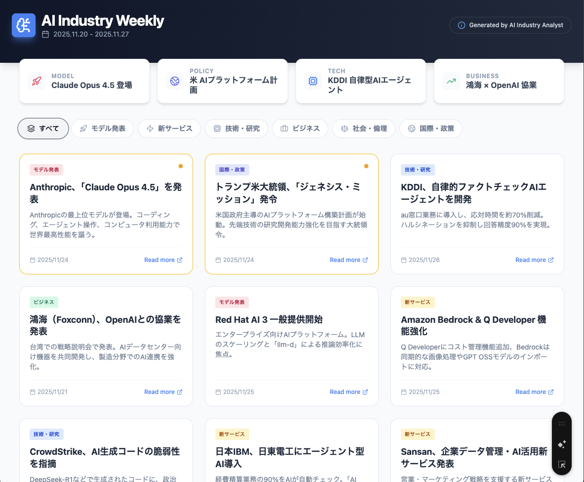Click the globe icon on the POLICY card
This screenshot has height=482, width=584.
(175, 81)
